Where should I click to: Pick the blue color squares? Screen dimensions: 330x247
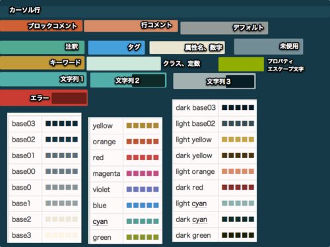pyautogui.click(x=143, y=206)
